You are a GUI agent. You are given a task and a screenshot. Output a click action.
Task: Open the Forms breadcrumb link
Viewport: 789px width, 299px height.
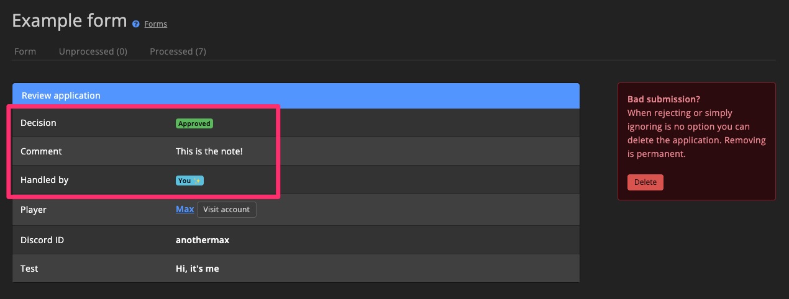tap(155, 24)
